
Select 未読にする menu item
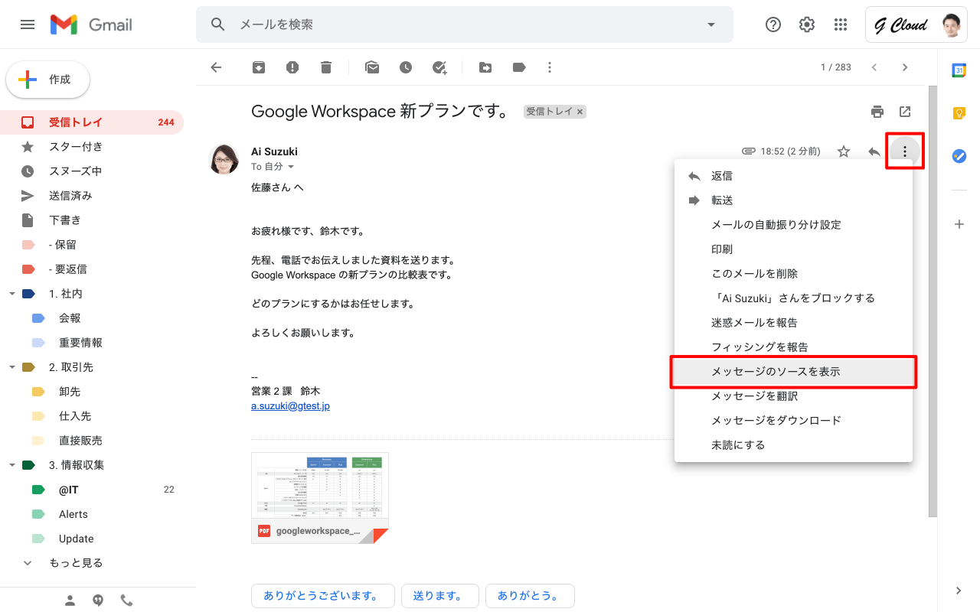(x=793, y=445)
